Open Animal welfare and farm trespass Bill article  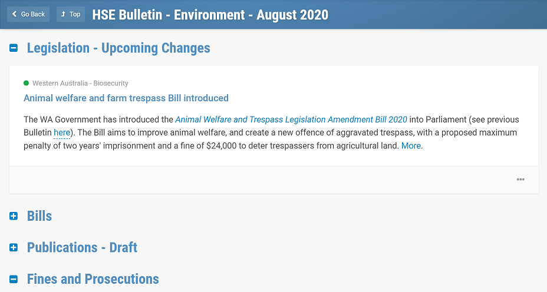point(126,98)
